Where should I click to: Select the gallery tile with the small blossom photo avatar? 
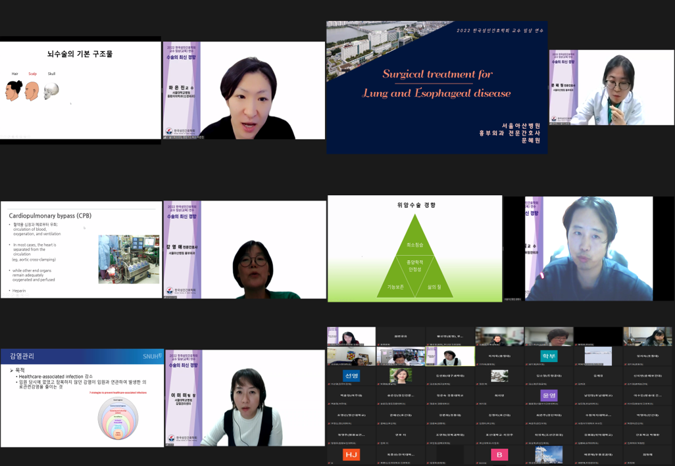pyautogui.click(x=499, y=376)
